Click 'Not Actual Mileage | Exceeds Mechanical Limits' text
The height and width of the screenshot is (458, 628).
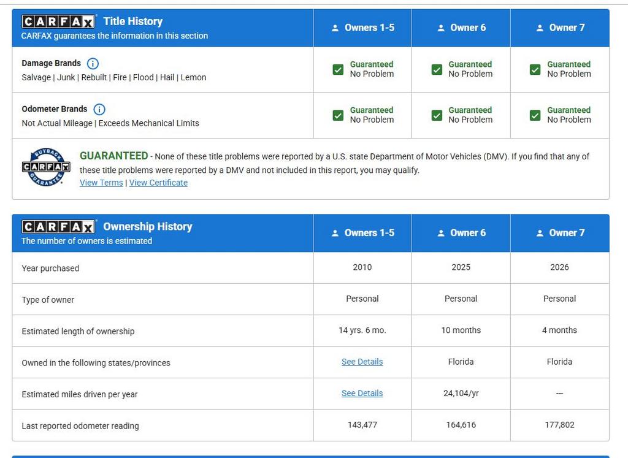pyautogui.click(x=110, y=123)
